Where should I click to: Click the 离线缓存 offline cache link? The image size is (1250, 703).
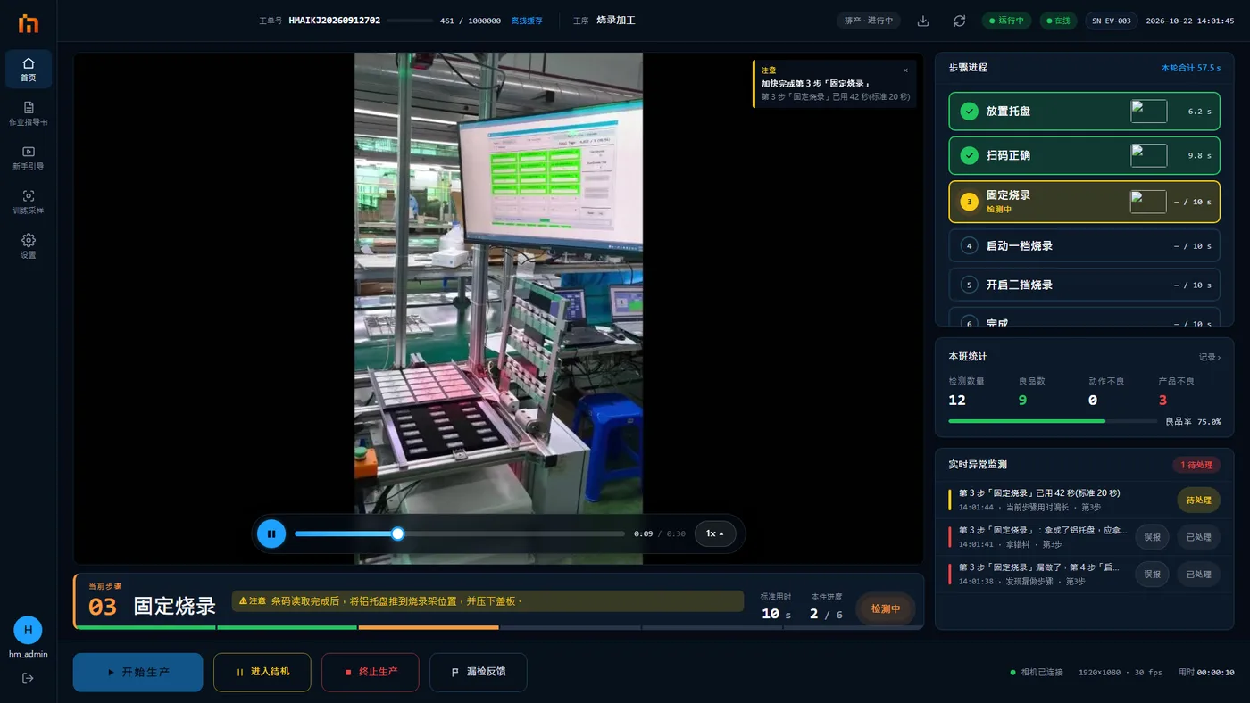coord(526,21)
